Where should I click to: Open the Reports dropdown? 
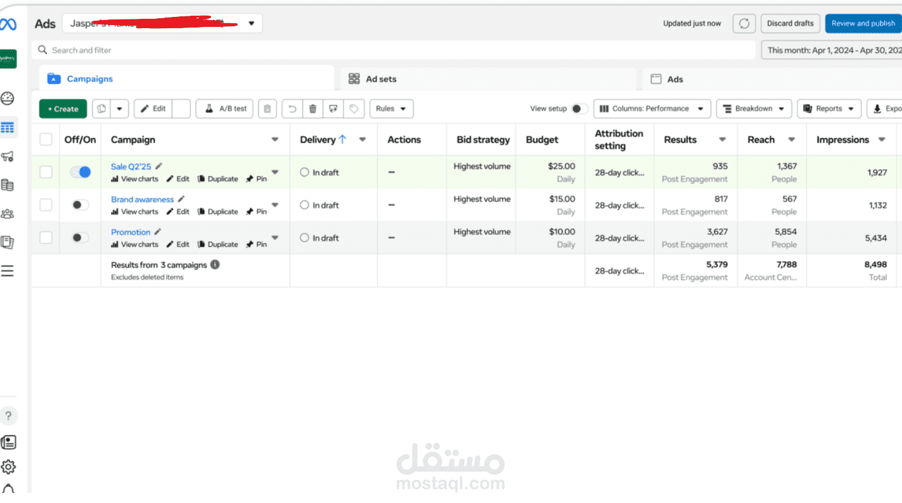point(829,108)
